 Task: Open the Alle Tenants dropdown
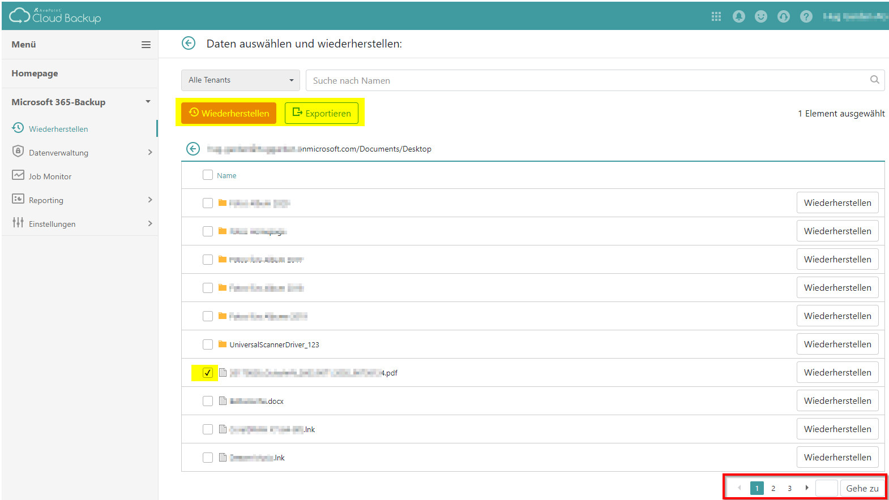pyautogui.click(x=241, y=80)
